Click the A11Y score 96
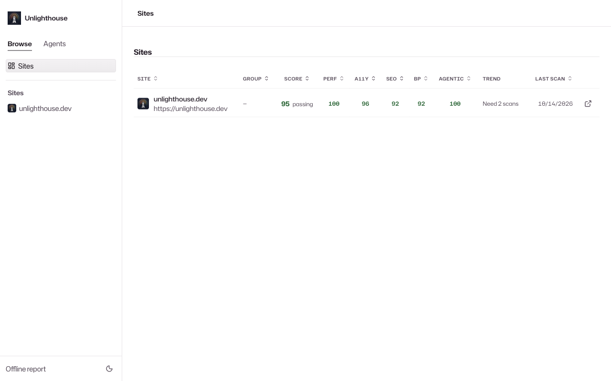This screenshot has width=611, height=381. pyautogui.click(x=365, y=104)
